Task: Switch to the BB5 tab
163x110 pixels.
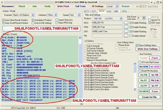Action: tap(116, 11)
